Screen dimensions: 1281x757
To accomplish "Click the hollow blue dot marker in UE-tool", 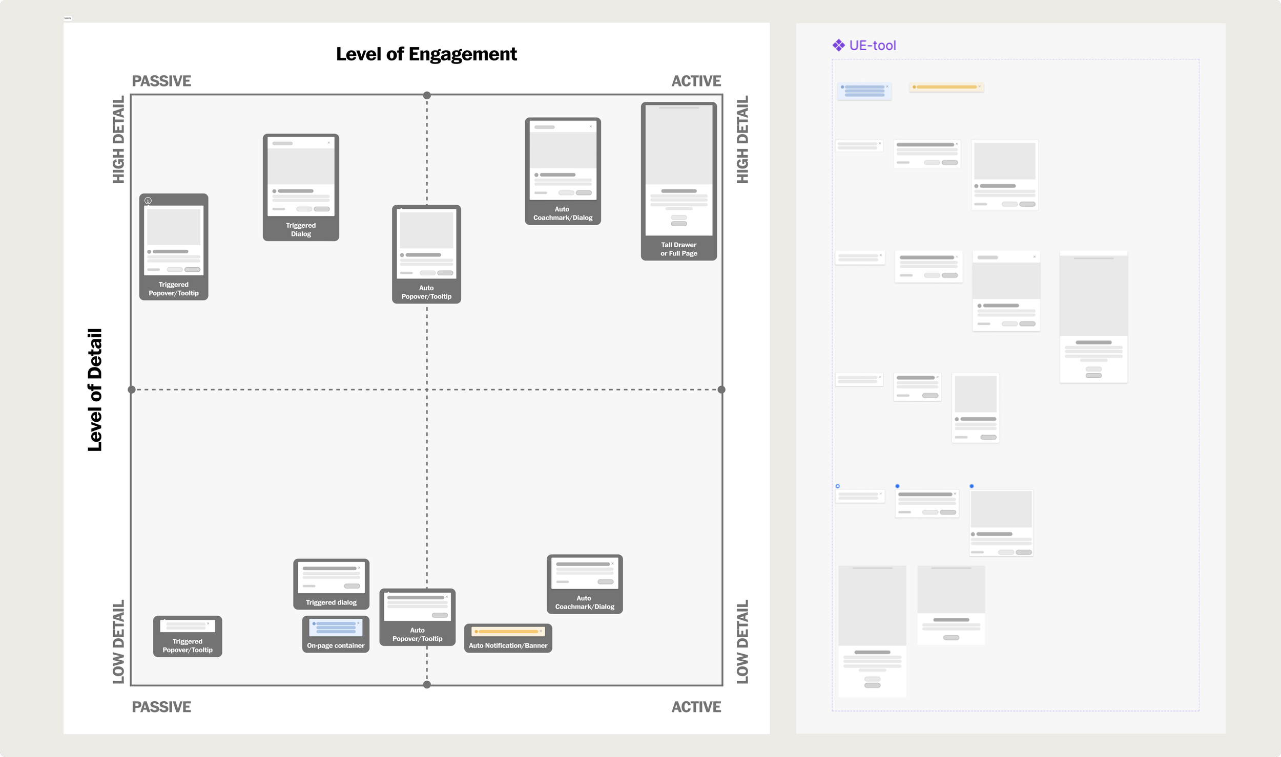I will tap(838, 486).
